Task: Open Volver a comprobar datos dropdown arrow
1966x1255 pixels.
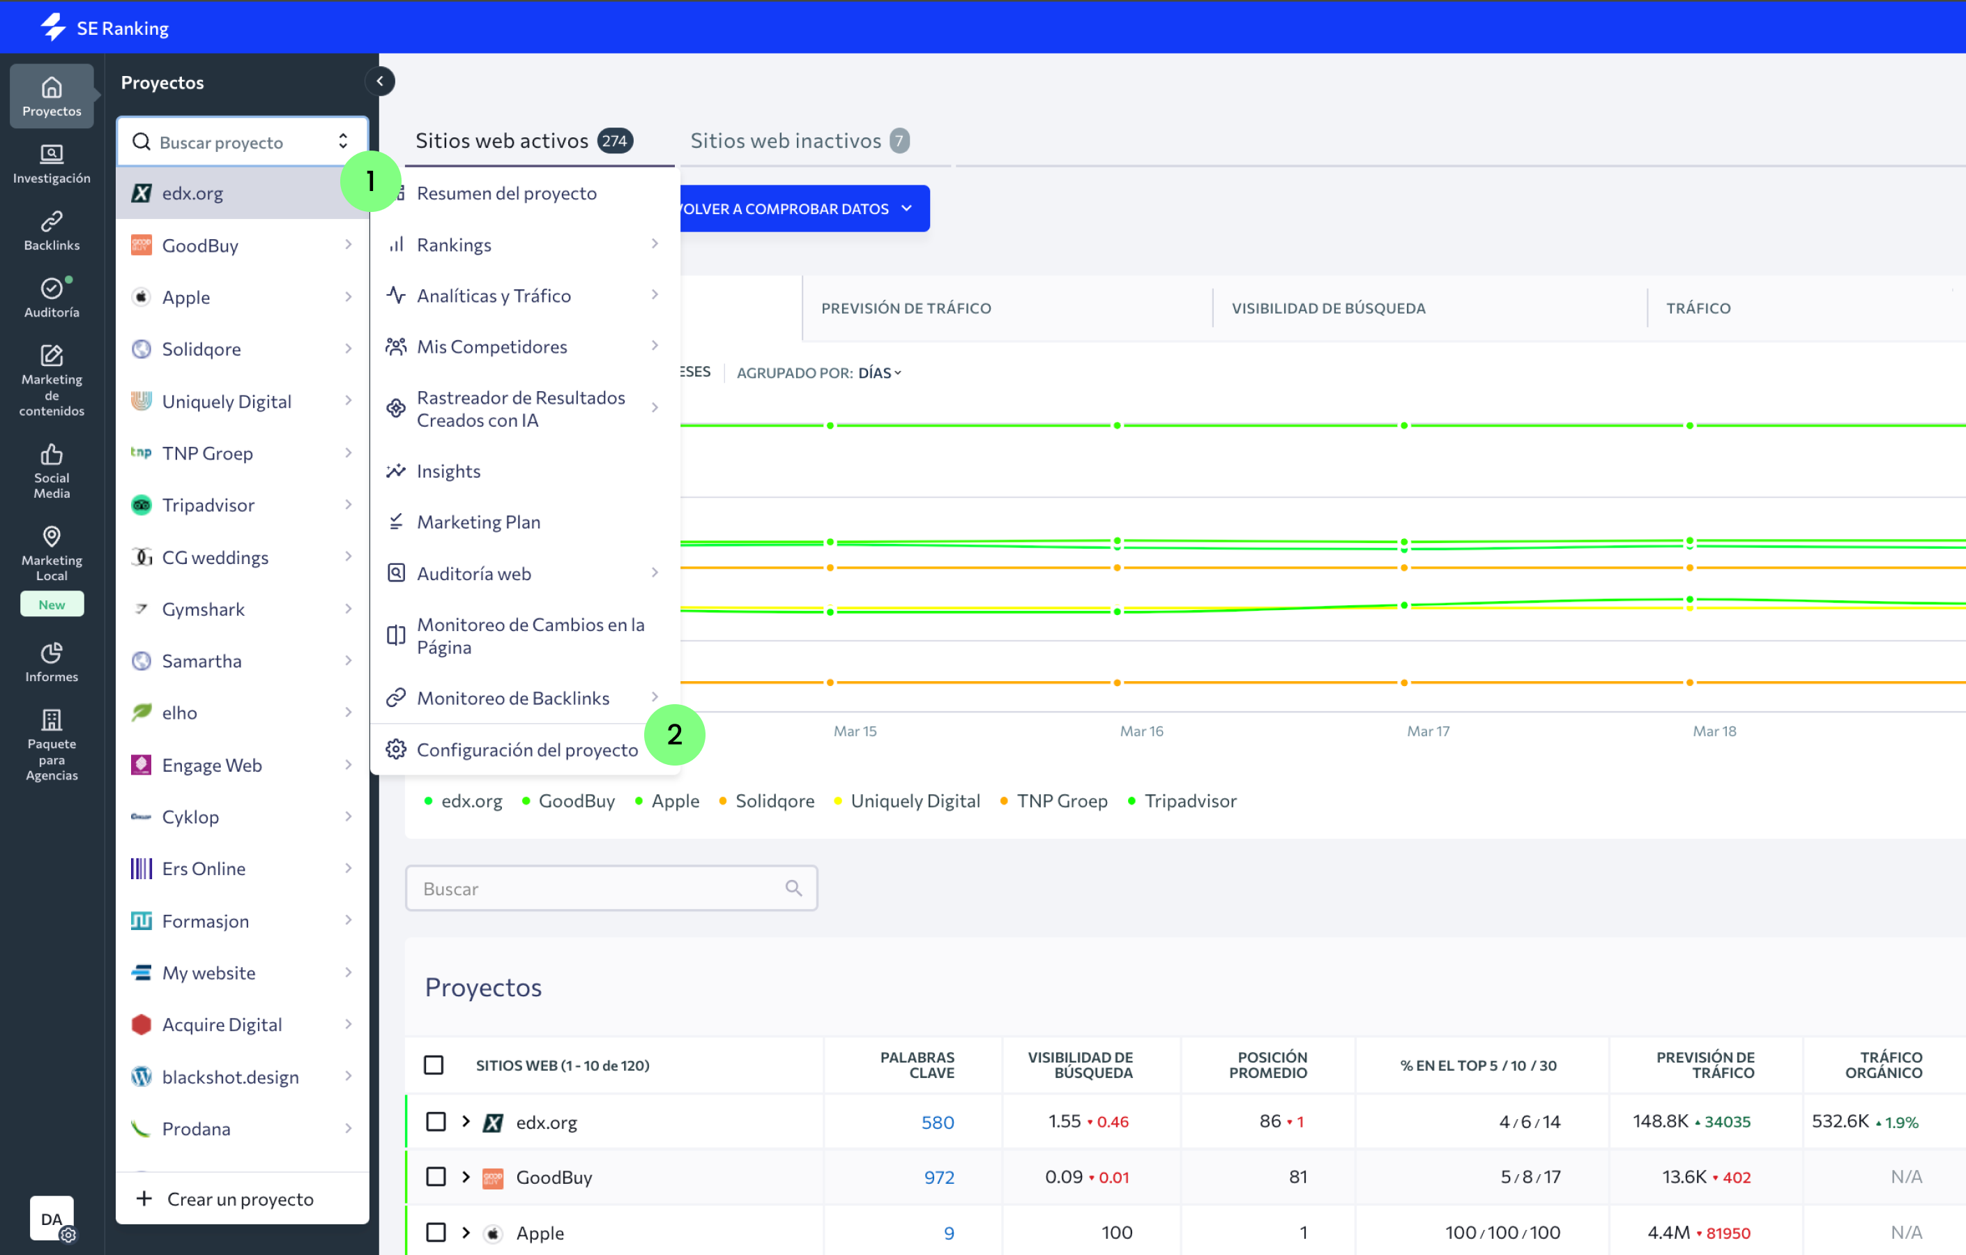Action: (x=906, y=208)
